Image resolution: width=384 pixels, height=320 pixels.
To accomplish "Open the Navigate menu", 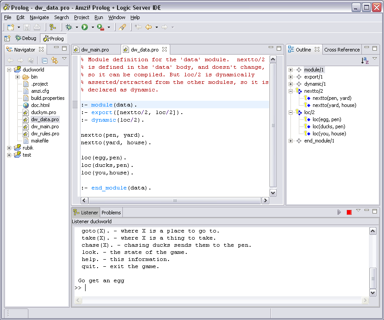I will (x=39, y=17).
